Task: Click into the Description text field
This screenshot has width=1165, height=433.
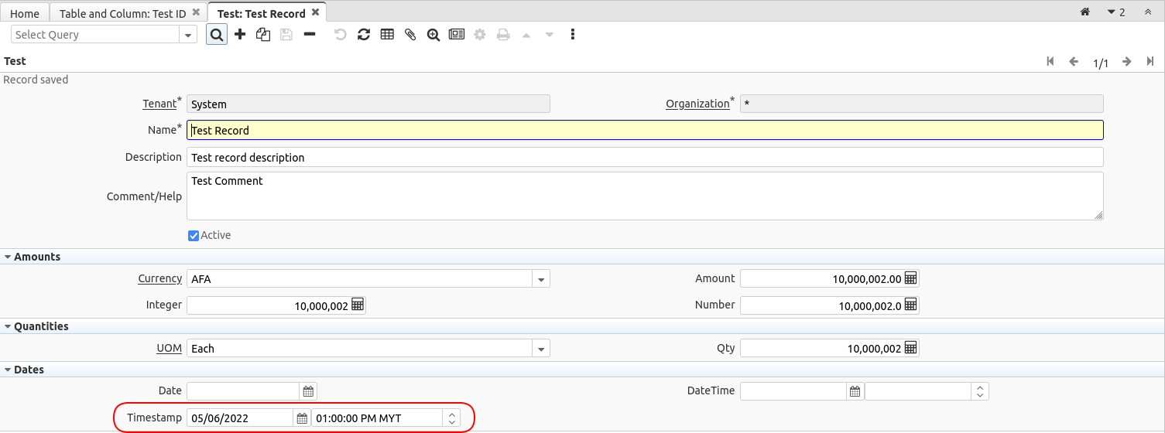Action: pos(644,157)
